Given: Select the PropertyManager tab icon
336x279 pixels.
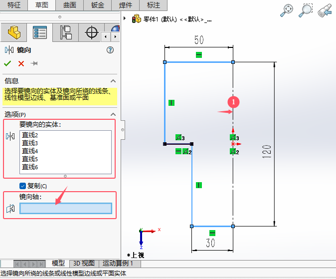Looking at the screenshot, I should [x=40, y=32].
